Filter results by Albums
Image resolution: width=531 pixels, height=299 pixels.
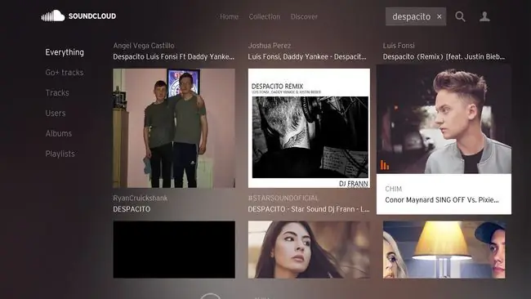pyautogui.click(x=59, y=133)
